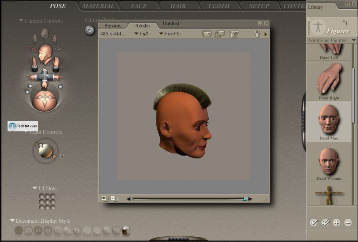Viewport: 358px width, 242px height.
Task: Select the Head Man figure thumbnail
Action: click(x=329, y=122)
